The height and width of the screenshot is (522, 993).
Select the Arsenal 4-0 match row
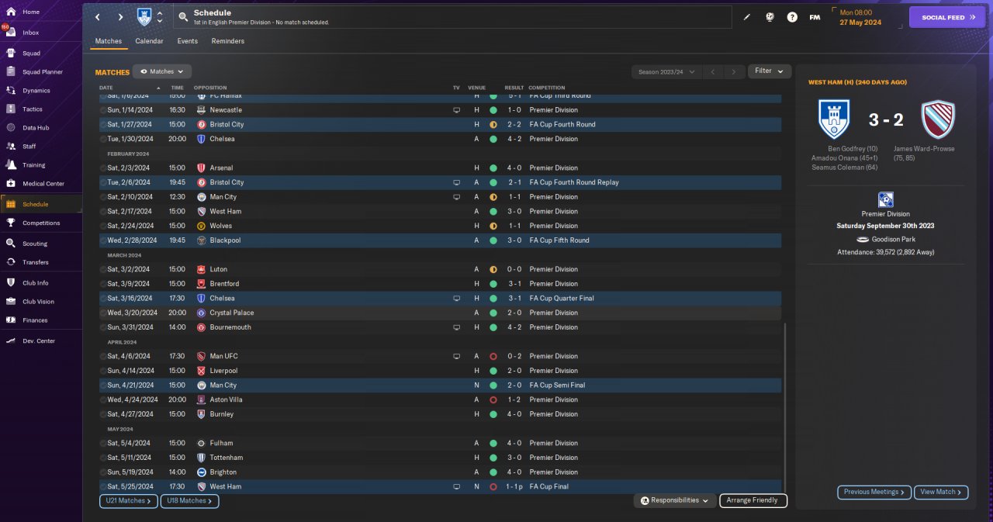tap(440, 168)
